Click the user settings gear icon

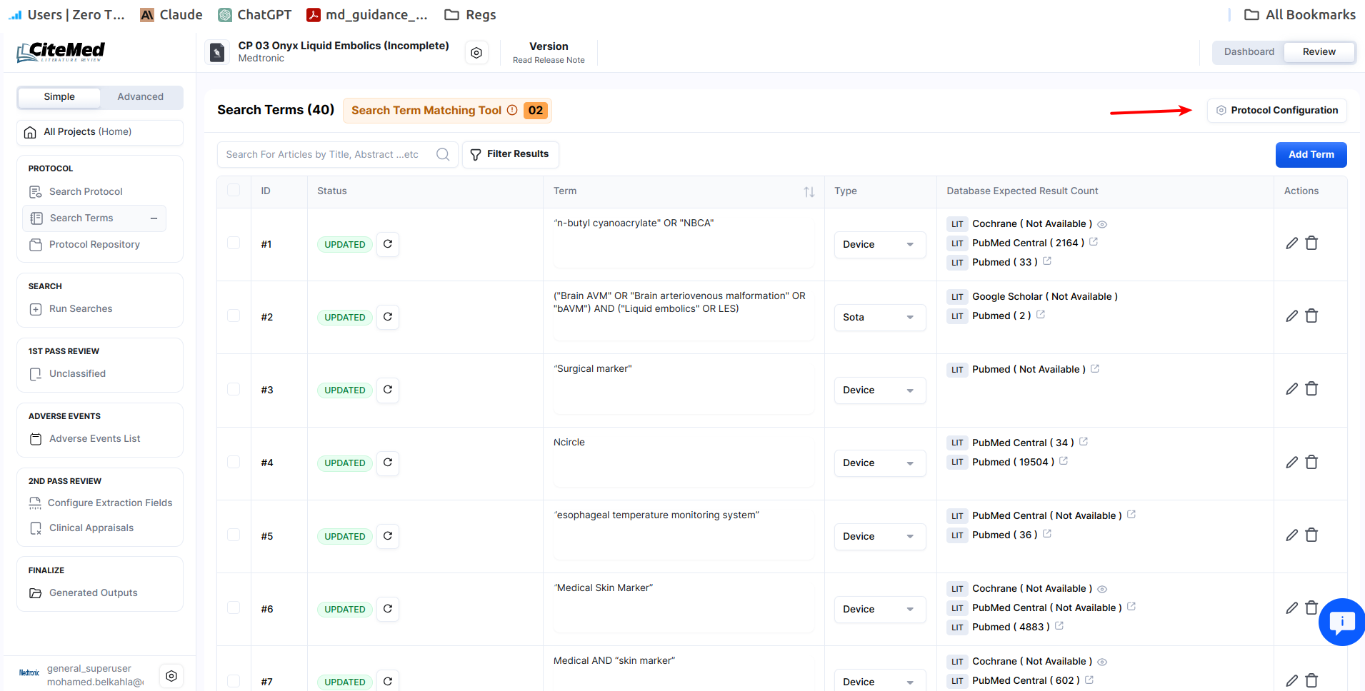[171, 675]
